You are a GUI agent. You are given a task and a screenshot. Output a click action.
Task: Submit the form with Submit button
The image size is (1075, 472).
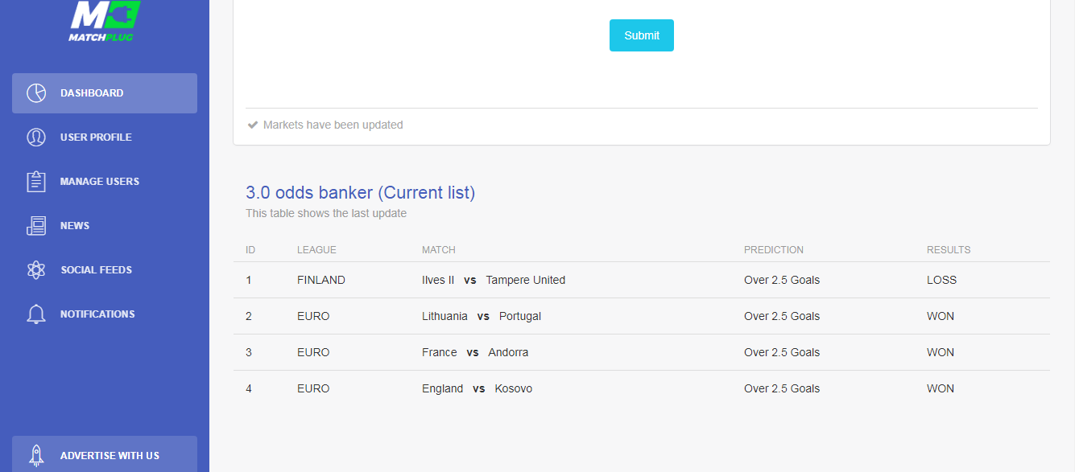click(642, 35)
